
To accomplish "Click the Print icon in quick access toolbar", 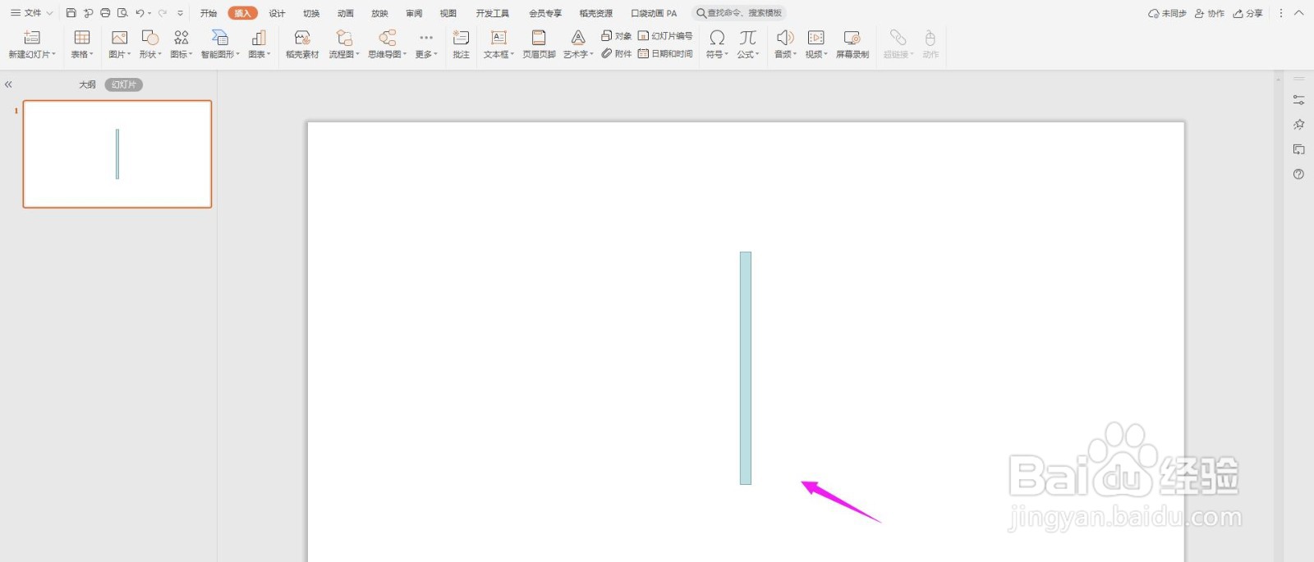I will tap(105, 13).
